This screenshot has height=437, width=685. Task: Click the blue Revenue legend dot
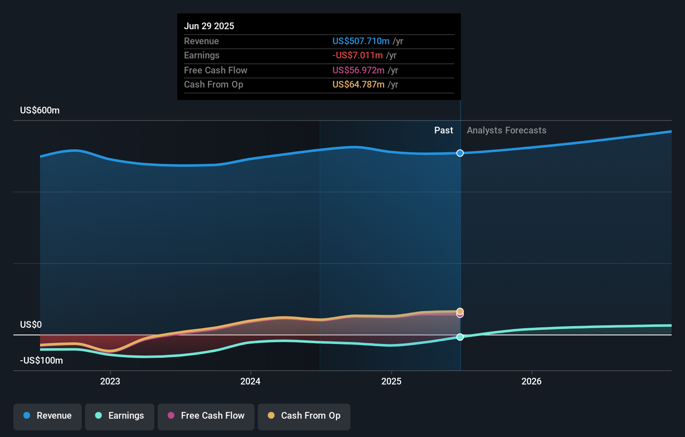pyautogui.click(x=26, y=416)
